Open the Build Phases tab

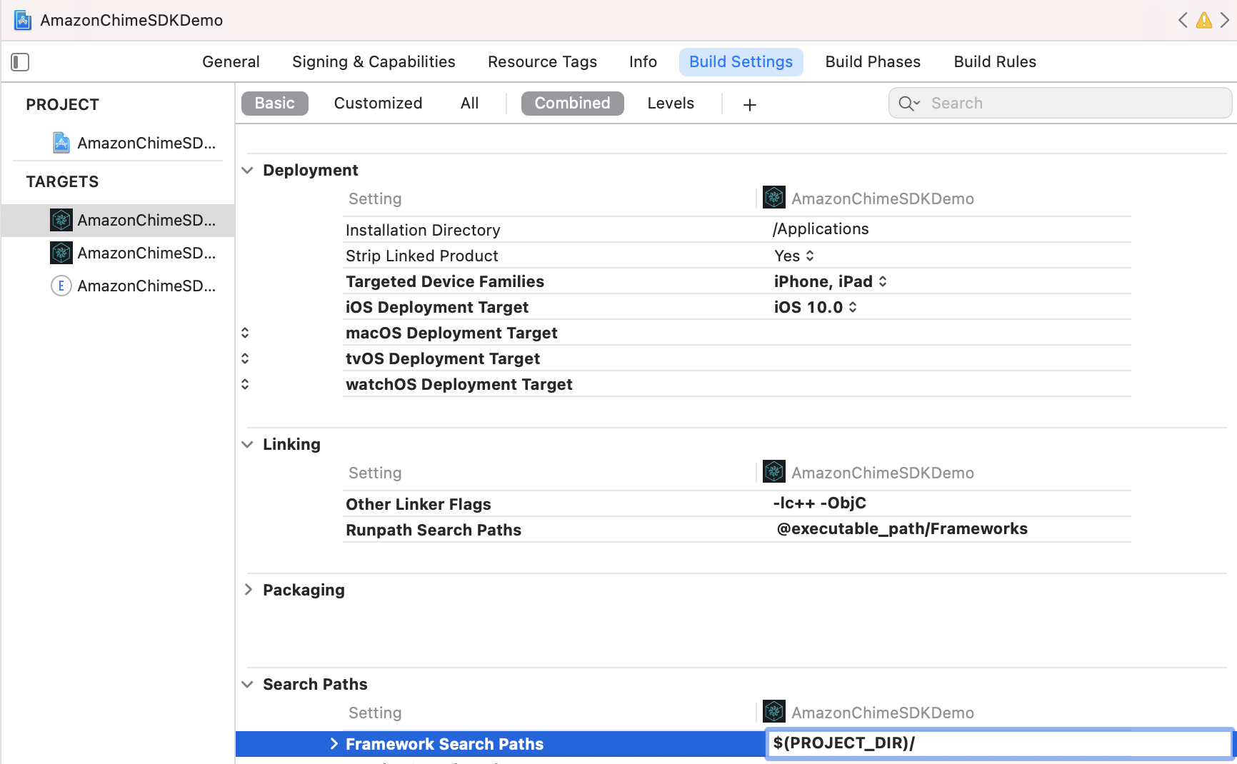click(873, 62)
